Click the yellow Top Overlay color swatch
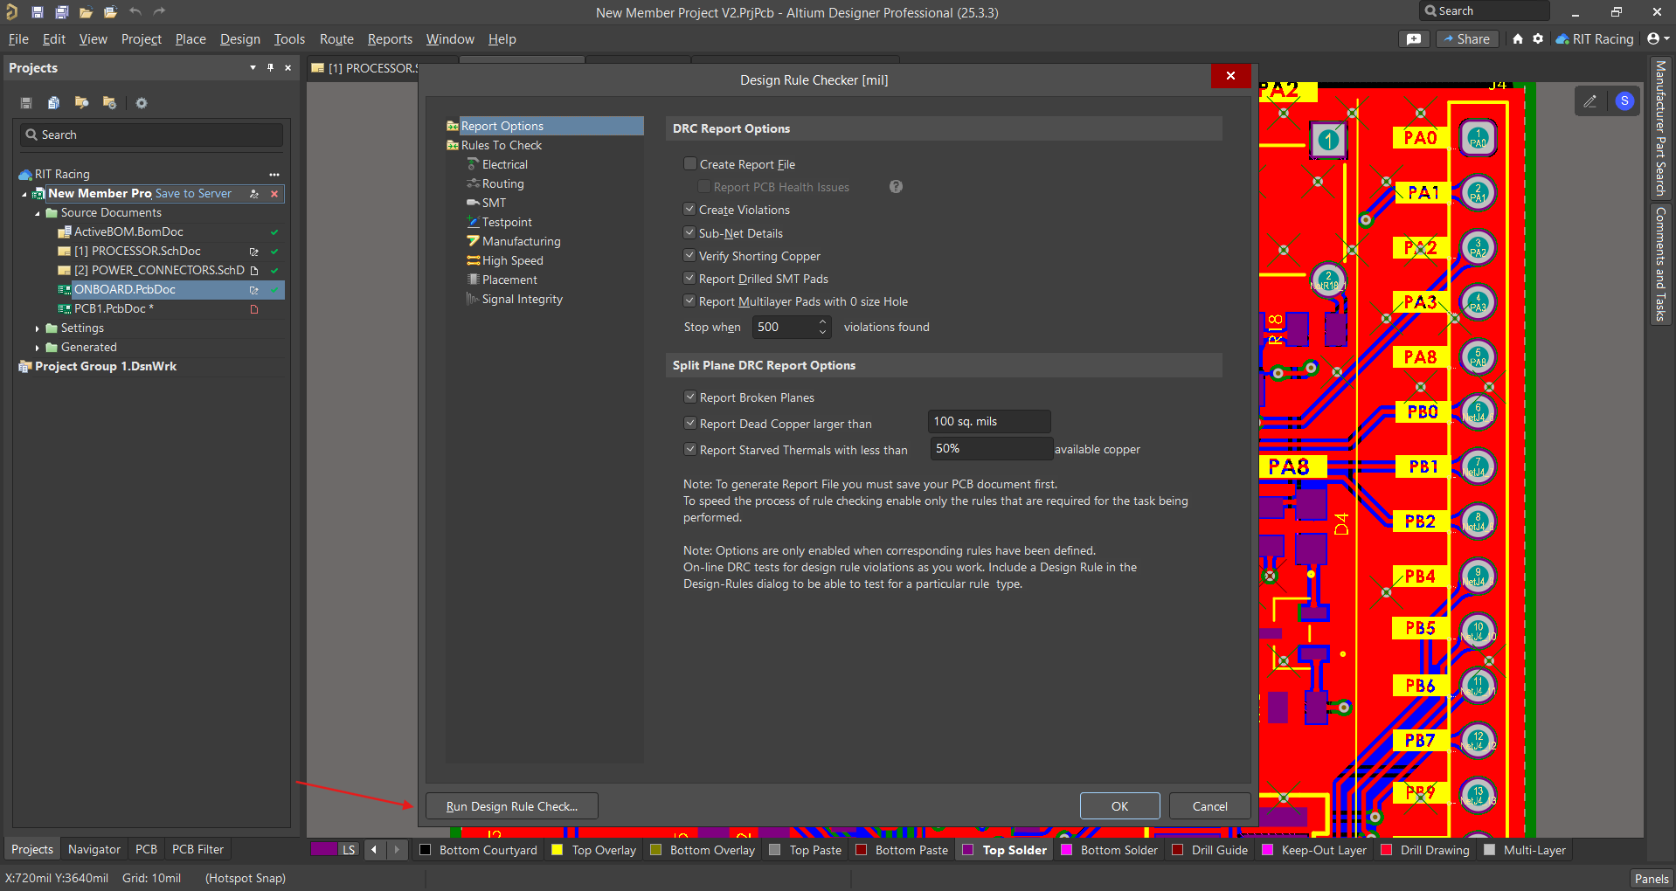Viewport: 1676px width, 891px height. pos(558,850)
